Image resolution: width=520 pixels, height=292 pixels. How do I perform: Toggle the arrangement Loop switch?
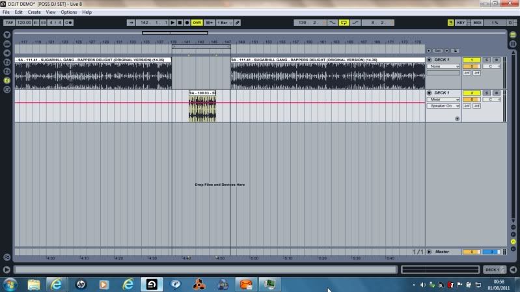point(344,22)
